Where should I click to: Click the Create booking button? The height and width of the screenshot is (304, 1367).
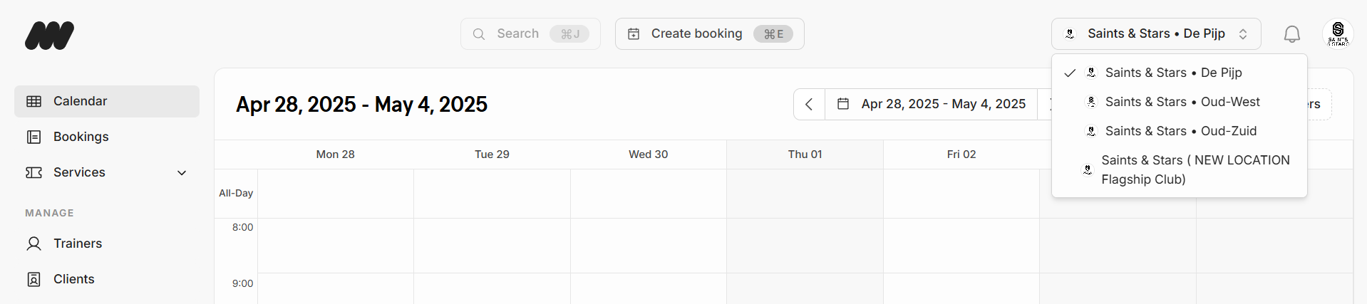click(709, 34)
